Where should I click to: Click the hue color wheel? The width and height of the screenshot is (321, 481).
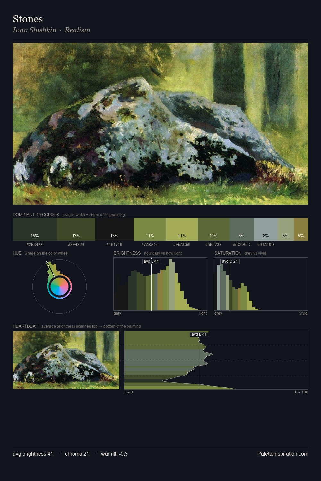pyautogui.click(x=59, y=287)
